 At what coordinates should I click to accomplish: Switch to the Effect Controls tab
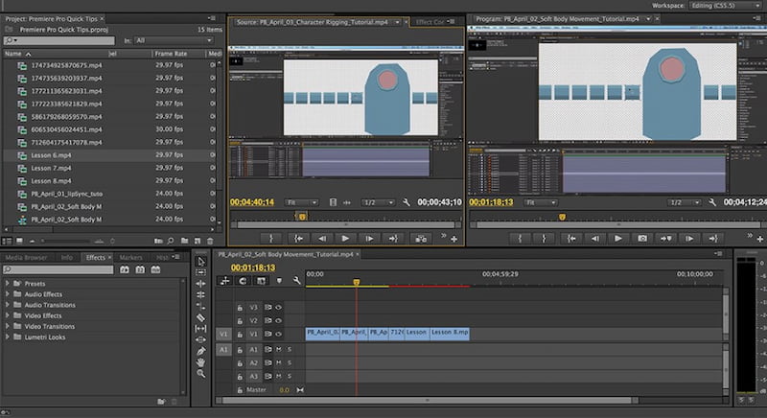430,22
